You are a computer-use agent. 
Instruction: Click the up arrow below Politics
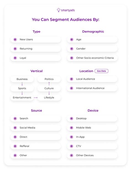click(49, 84)
